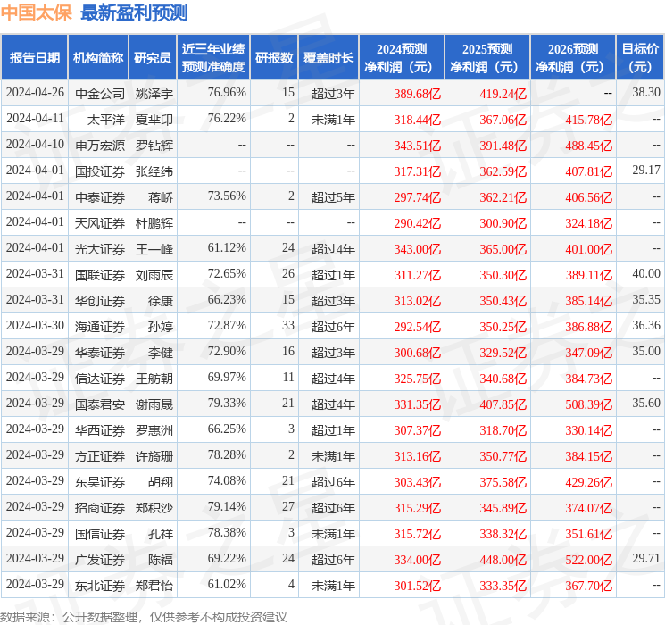Select the date 2024-04-26
Image resolution: width=665 pixels, height=625 pixels.
click(35, 93)
